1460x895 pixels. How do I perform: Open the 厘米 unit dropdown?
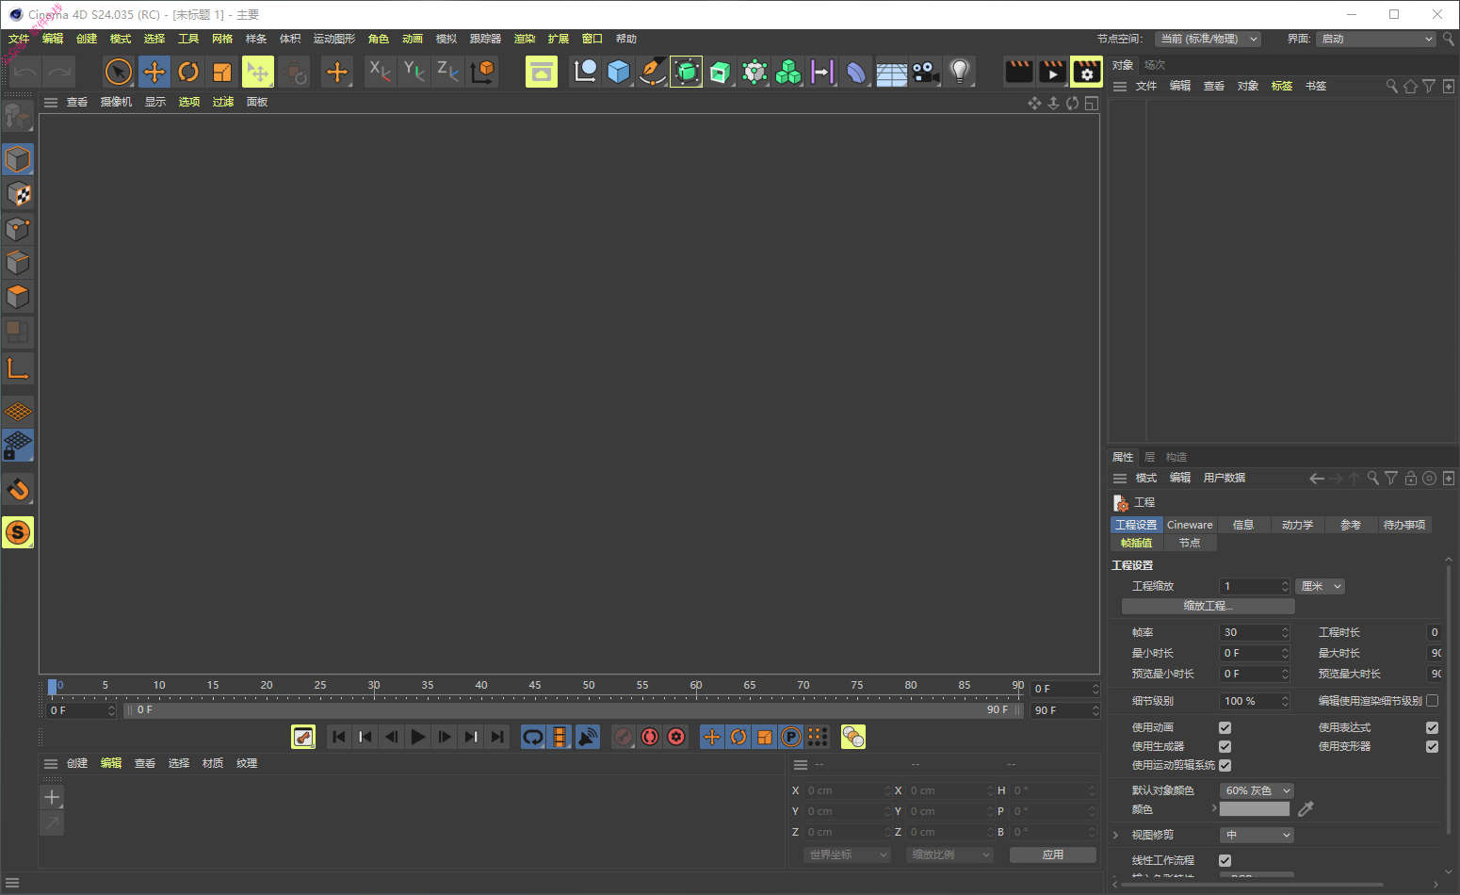pos(1320,586)
